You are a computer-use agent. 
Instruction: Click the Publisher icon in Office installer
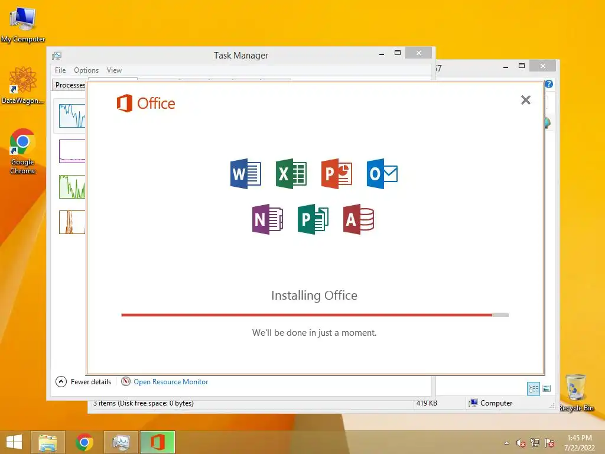(313, 219)
